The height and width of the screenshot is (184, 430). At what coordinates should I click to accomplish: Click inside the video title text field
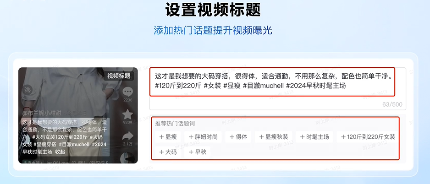pyautogui.click(x=277, y=89)
